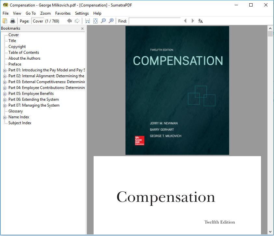Viewport: 274px width, 236px height.
Task: Open the Favorites menu
Action: click(63, 13)
